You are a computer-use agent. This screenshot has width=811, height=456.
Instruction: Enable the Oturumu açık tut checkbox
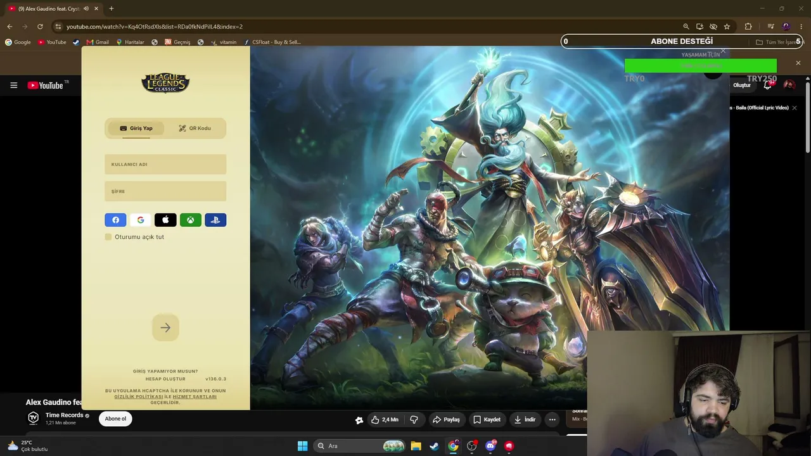(x=108, y=237)
